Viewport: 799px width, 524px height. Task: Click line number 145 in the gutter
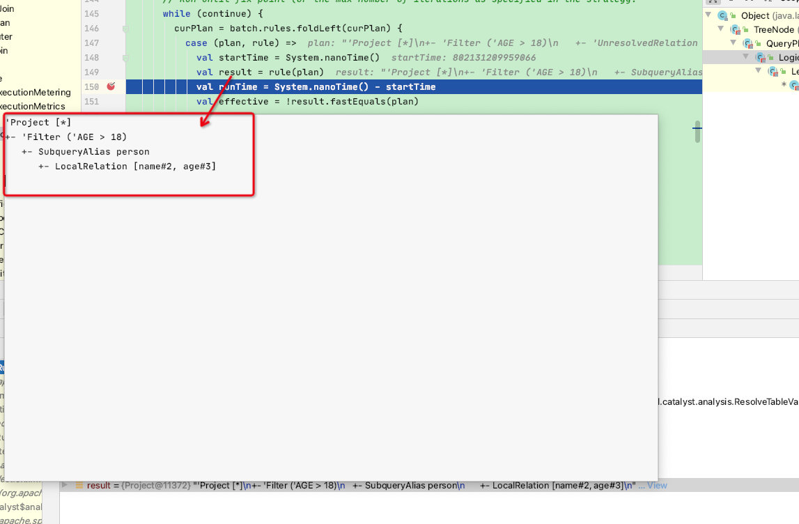[x=92, y=14]
